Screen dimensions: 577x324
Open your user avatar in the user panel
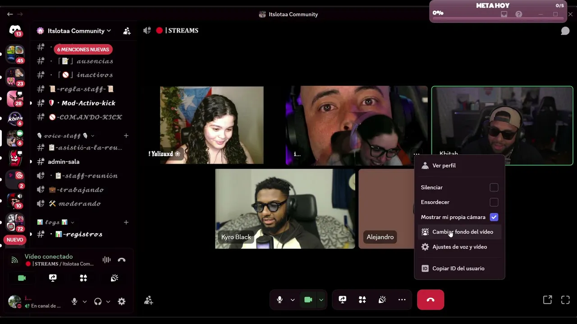pyautogui.click(x=14, y=301)
